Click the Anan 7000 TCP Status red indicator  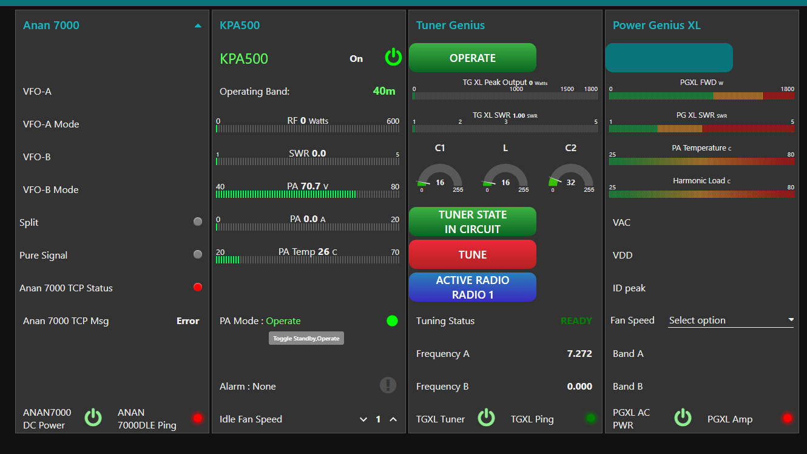point(198,287)
